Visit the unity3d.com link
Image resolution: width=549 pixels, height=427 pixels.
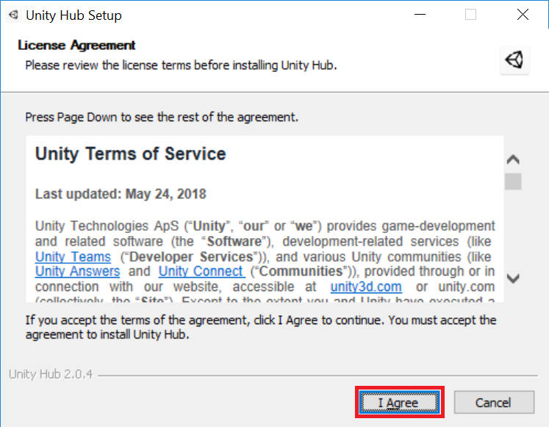[x=366, y=287]
